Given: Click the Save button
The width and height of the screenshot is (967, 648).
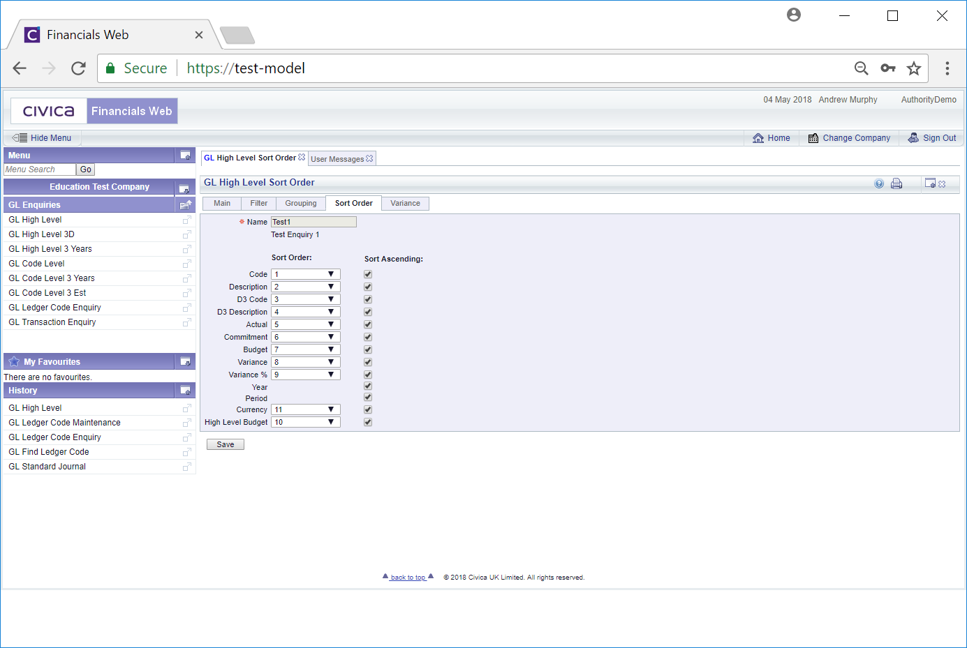Looking at the screenshot, I should point(225,444).
